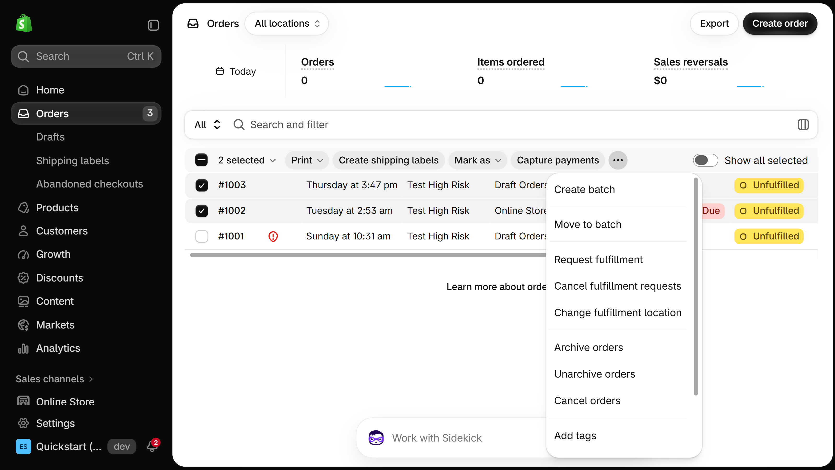835x470 pixels.
Task: Toggle Show all selected switch
Action: (705, 160)
